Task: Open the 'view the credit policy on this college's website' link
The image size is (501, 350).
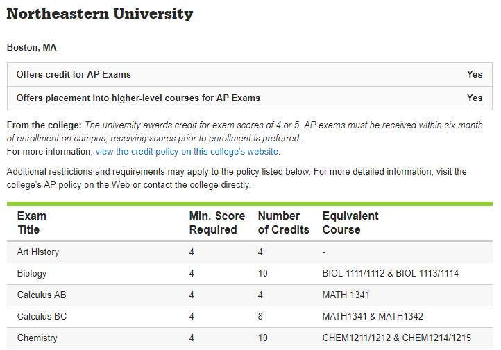Action: (187, 152)
